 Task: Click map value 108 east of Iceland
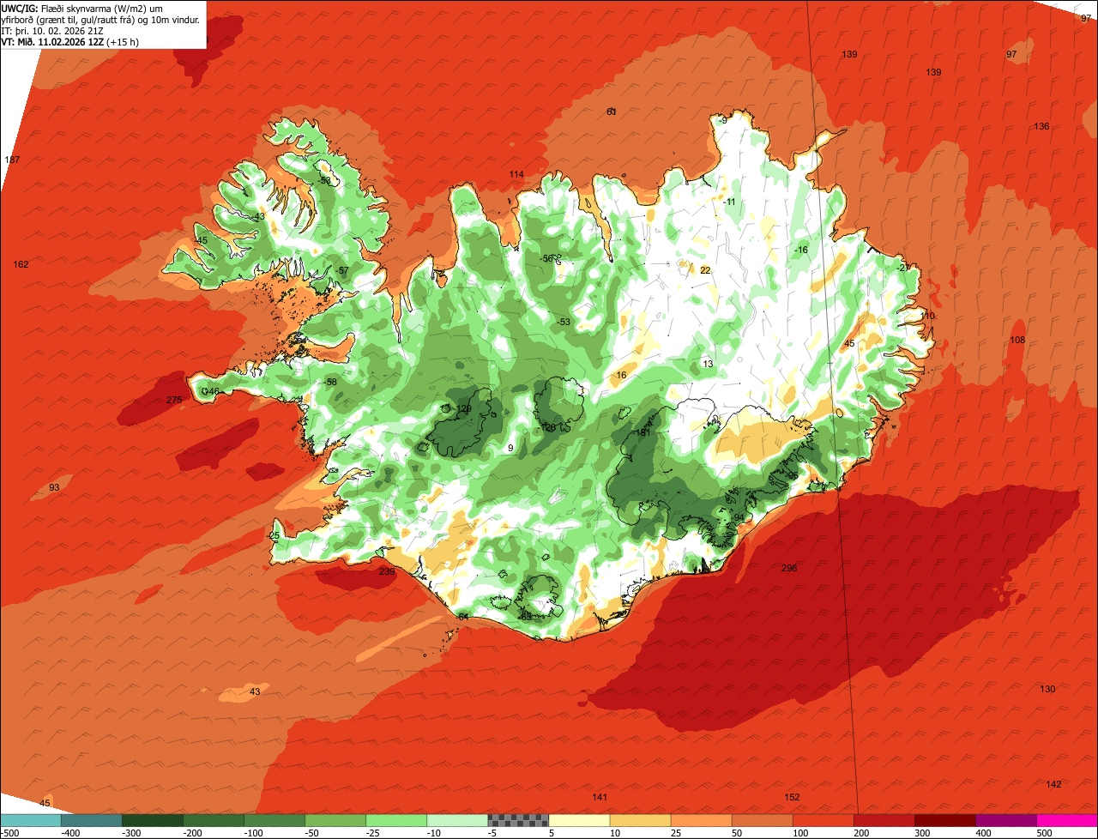point(1017,340)
